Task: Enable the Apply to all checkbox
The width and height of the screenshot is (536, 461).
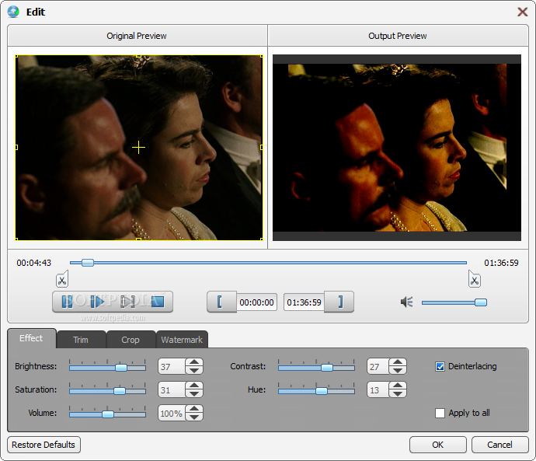Action: (x=440, y=413)
